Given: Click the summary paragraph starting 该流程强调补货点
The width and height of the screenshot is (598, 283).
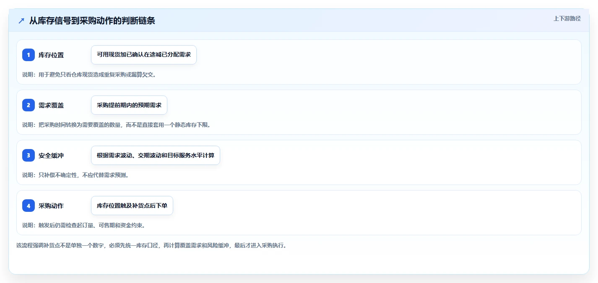Looking at the screenshot, I should coord(151,245).
